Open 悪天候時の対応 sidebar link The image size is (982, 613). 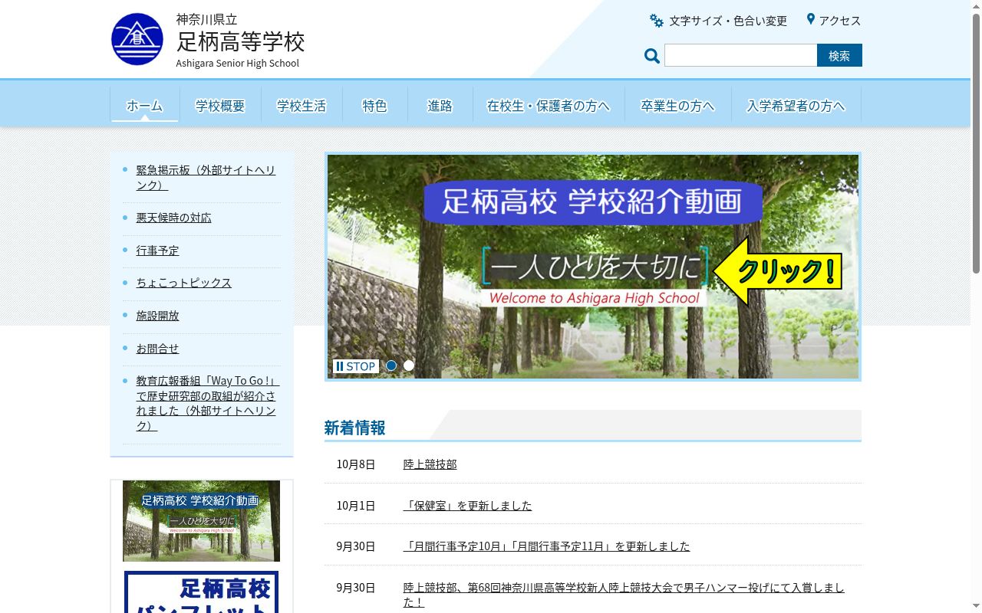coord(173,218)
